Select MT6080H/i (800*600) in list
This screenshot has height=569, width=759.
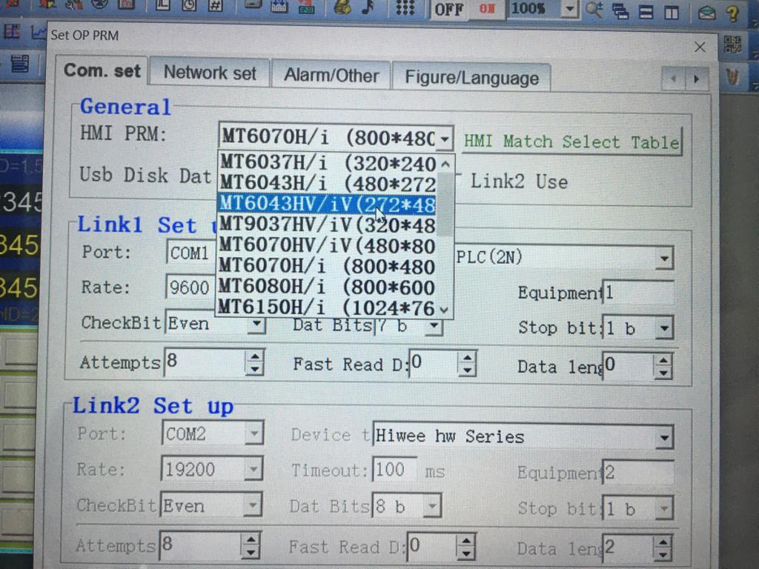point(328,287)
